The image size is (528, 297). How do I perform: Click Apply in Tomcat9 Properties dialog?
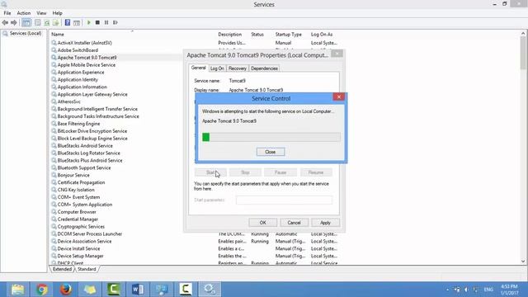coord(325,223)
